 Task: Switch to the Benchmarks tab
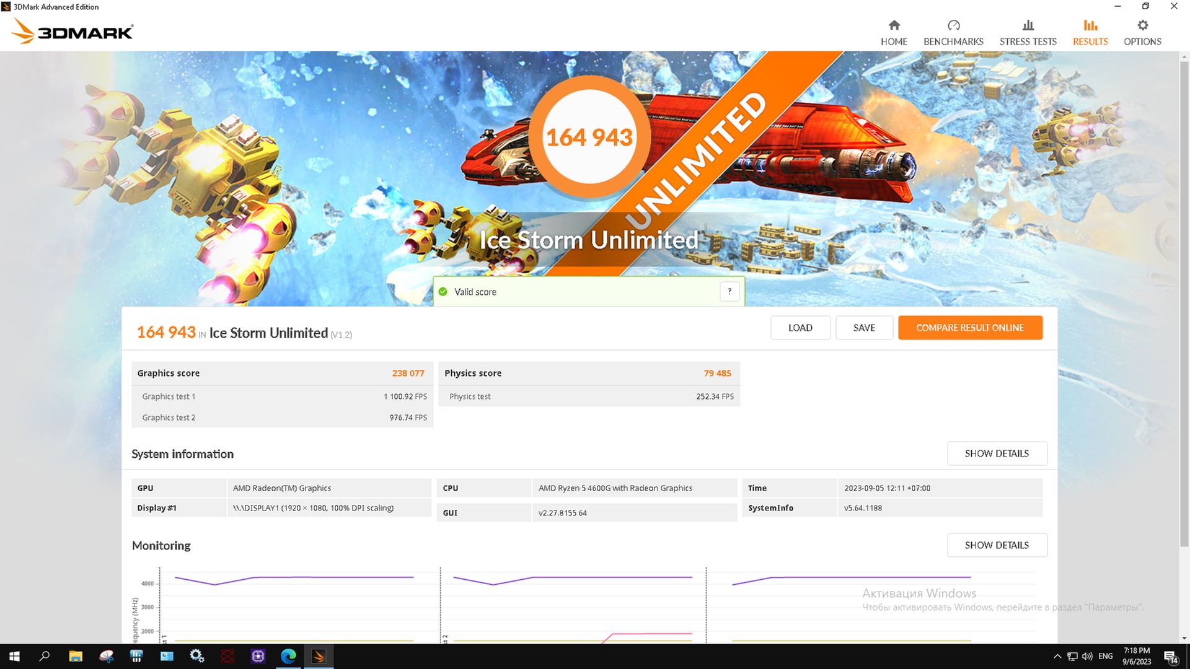tap(953, 33)
